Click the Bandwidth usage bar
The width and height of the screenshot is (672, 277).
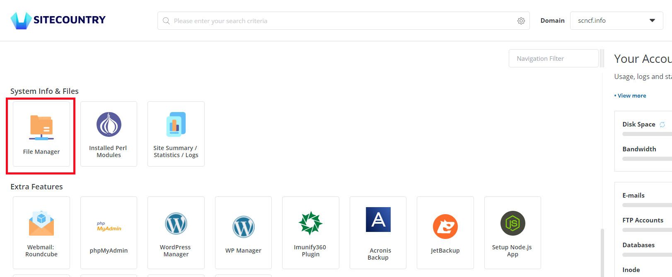(647, 159)
